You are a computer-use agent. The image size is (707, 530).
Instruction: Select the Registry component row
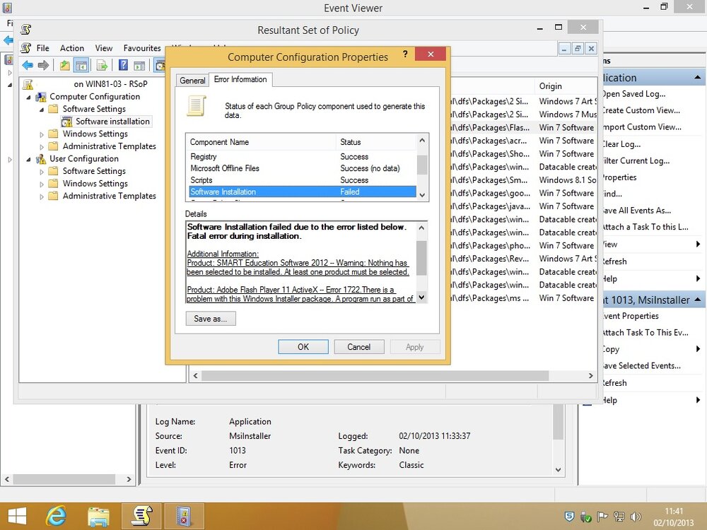(x=302, y=157)
